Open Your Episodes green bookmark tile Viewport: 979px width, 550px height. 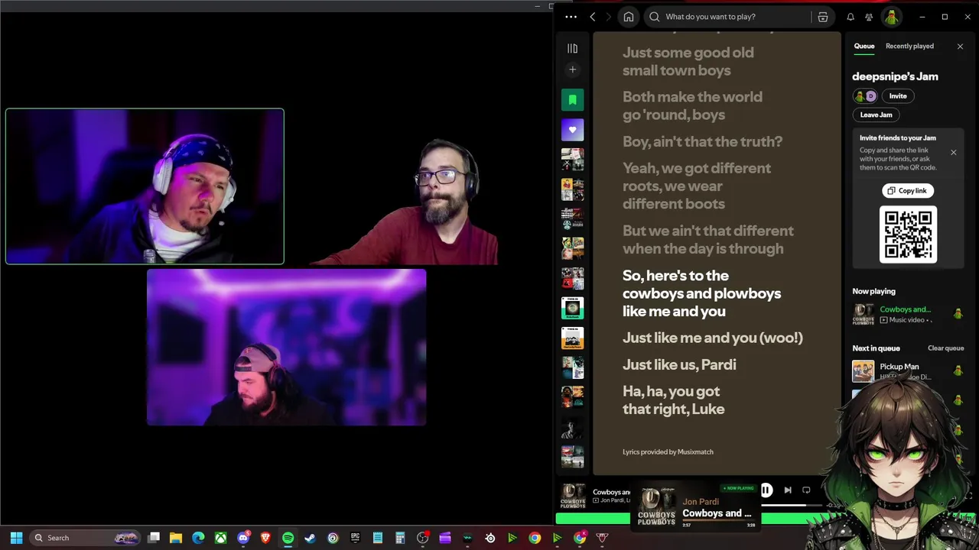(572, 100)
